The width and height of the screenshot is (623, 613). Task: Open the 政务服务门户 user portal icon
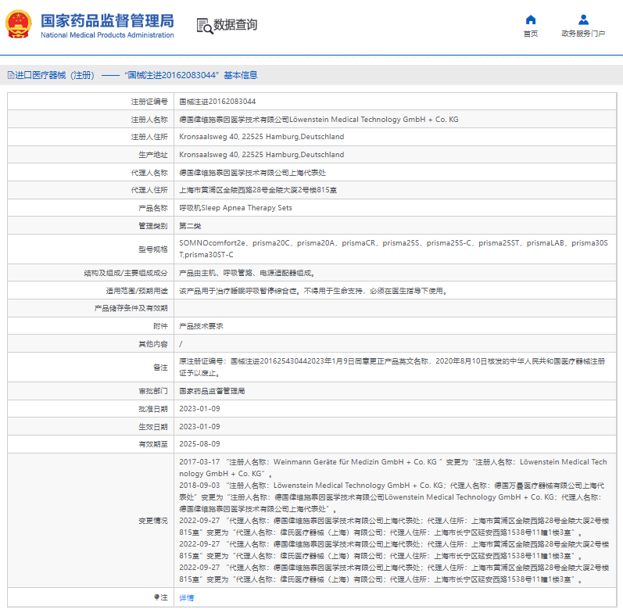tap(583, 20)
